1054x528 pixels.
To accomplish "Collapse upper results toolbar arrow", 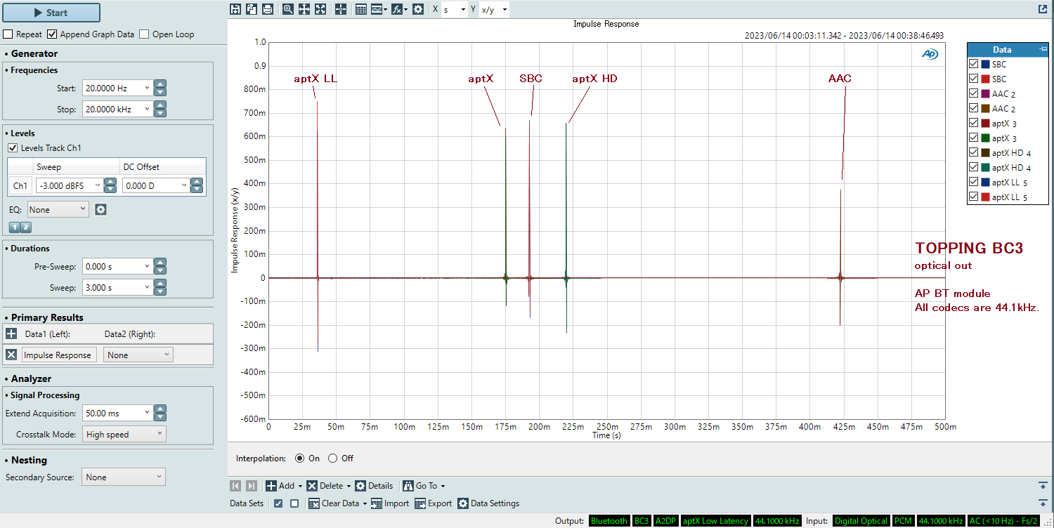I will tap(1043, 486).
